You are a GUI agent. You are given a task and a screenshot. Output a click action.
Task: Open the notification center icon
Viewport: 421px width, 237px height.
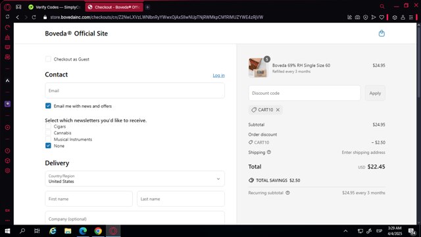[x=412, y=231]
